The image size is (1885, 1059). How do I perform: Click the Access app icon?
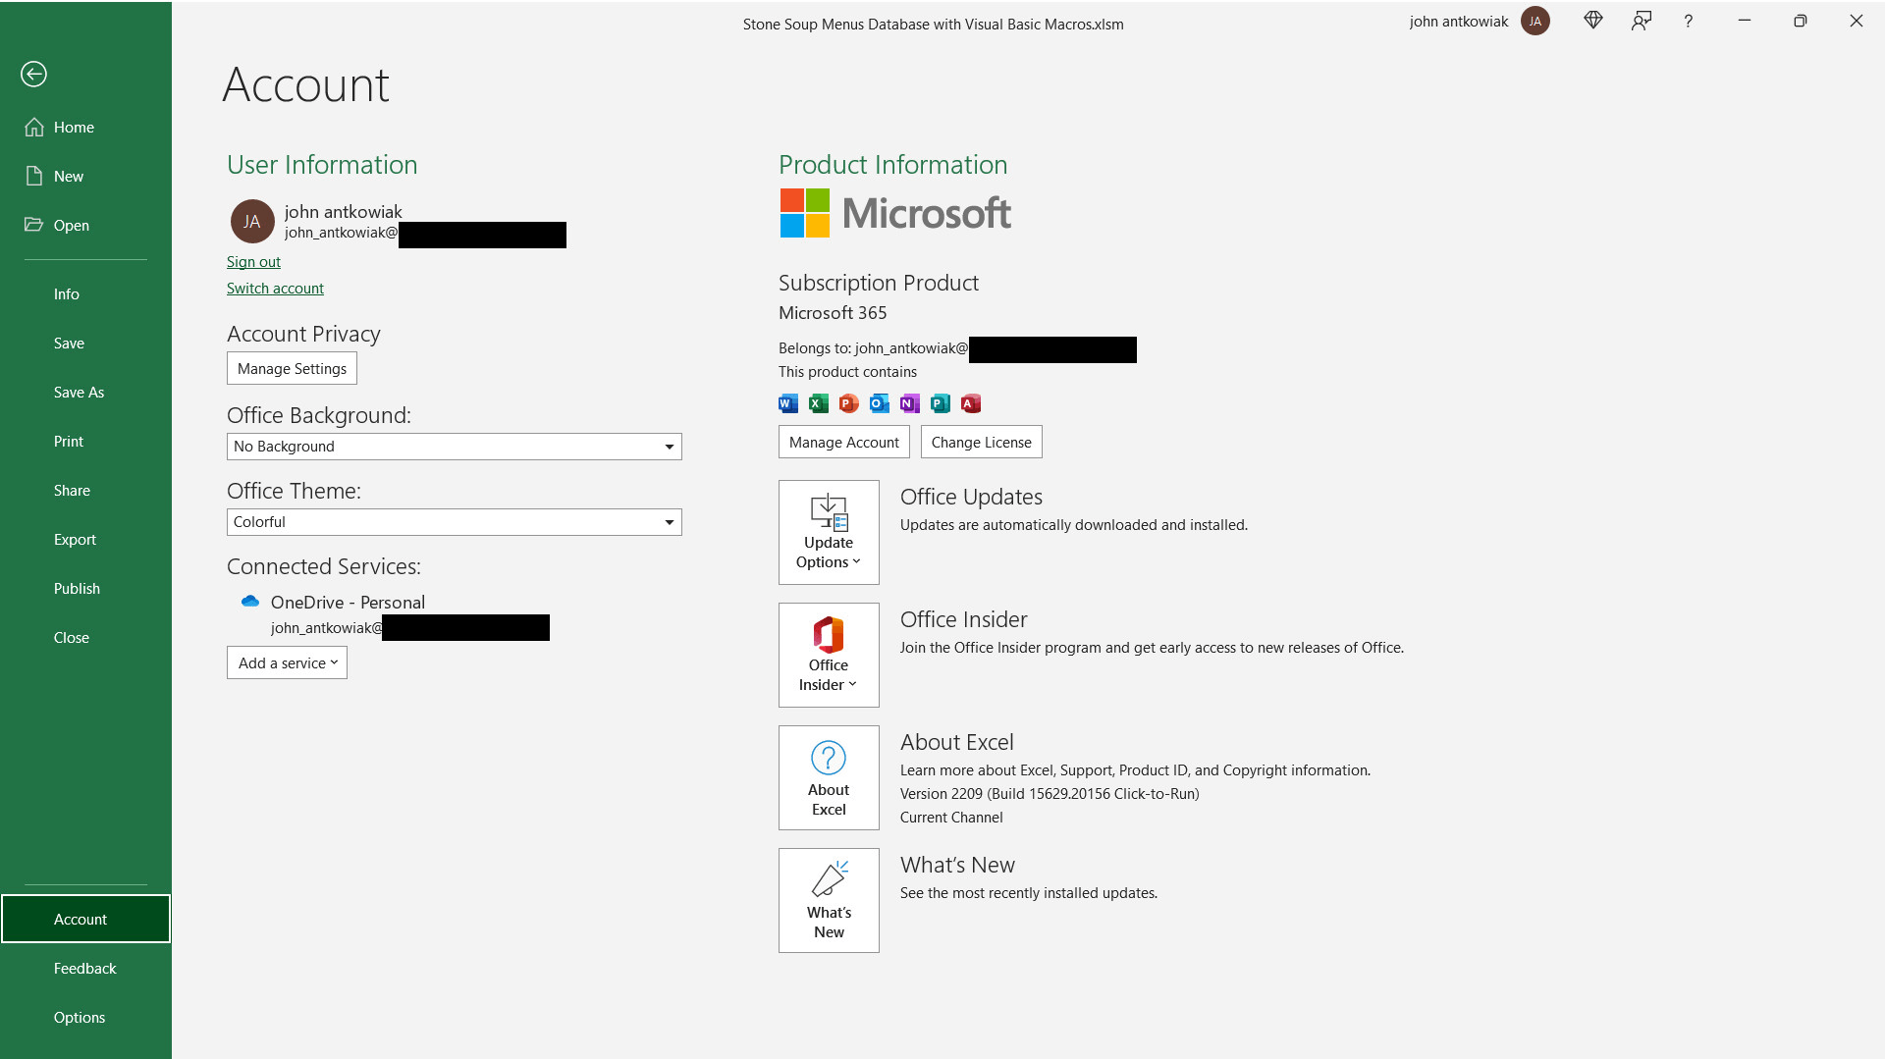[971, 403]
